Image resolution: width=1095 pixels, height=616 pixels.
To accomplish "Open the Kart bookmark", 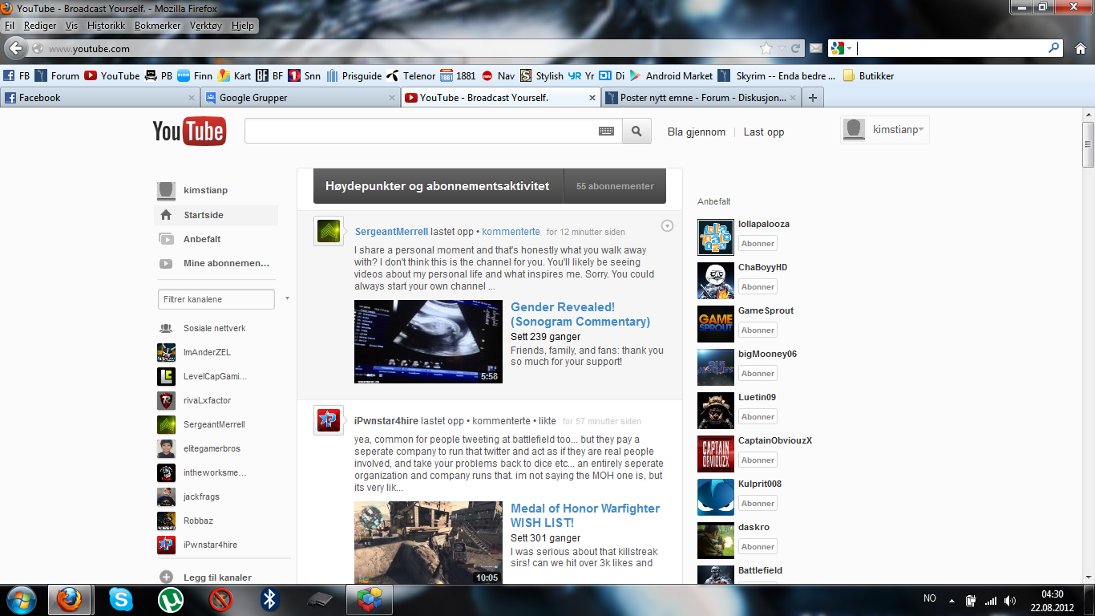I will [x=234, y=76].
